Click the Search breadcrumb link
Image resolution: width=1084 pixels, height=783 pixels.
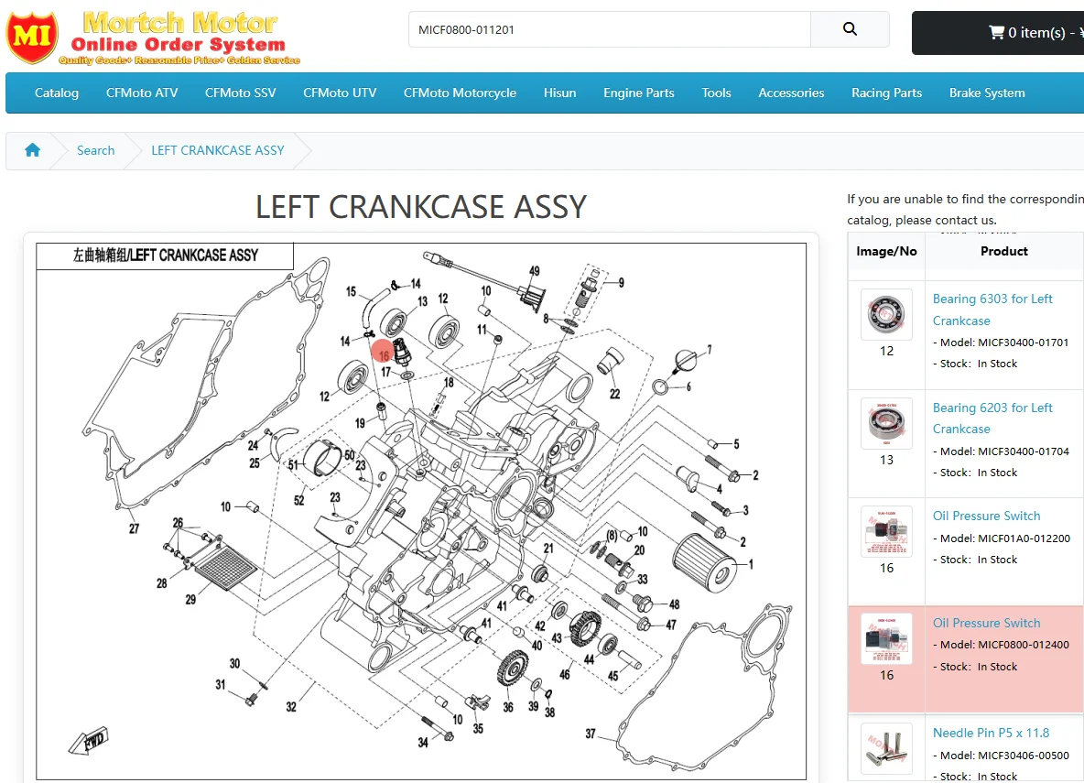(95, 150)
